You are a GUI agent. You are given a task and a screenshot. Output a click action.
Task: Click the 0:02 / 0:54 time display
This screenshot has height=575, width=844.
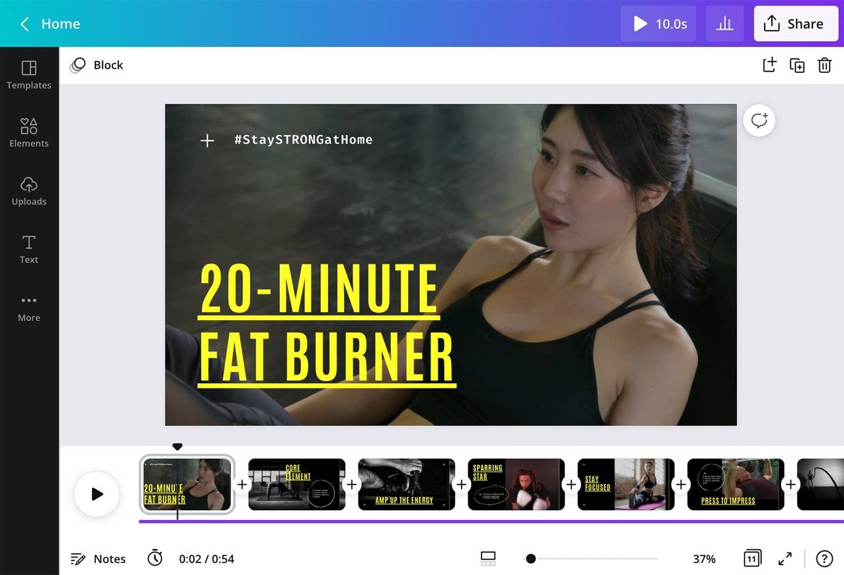pos(206,559)
